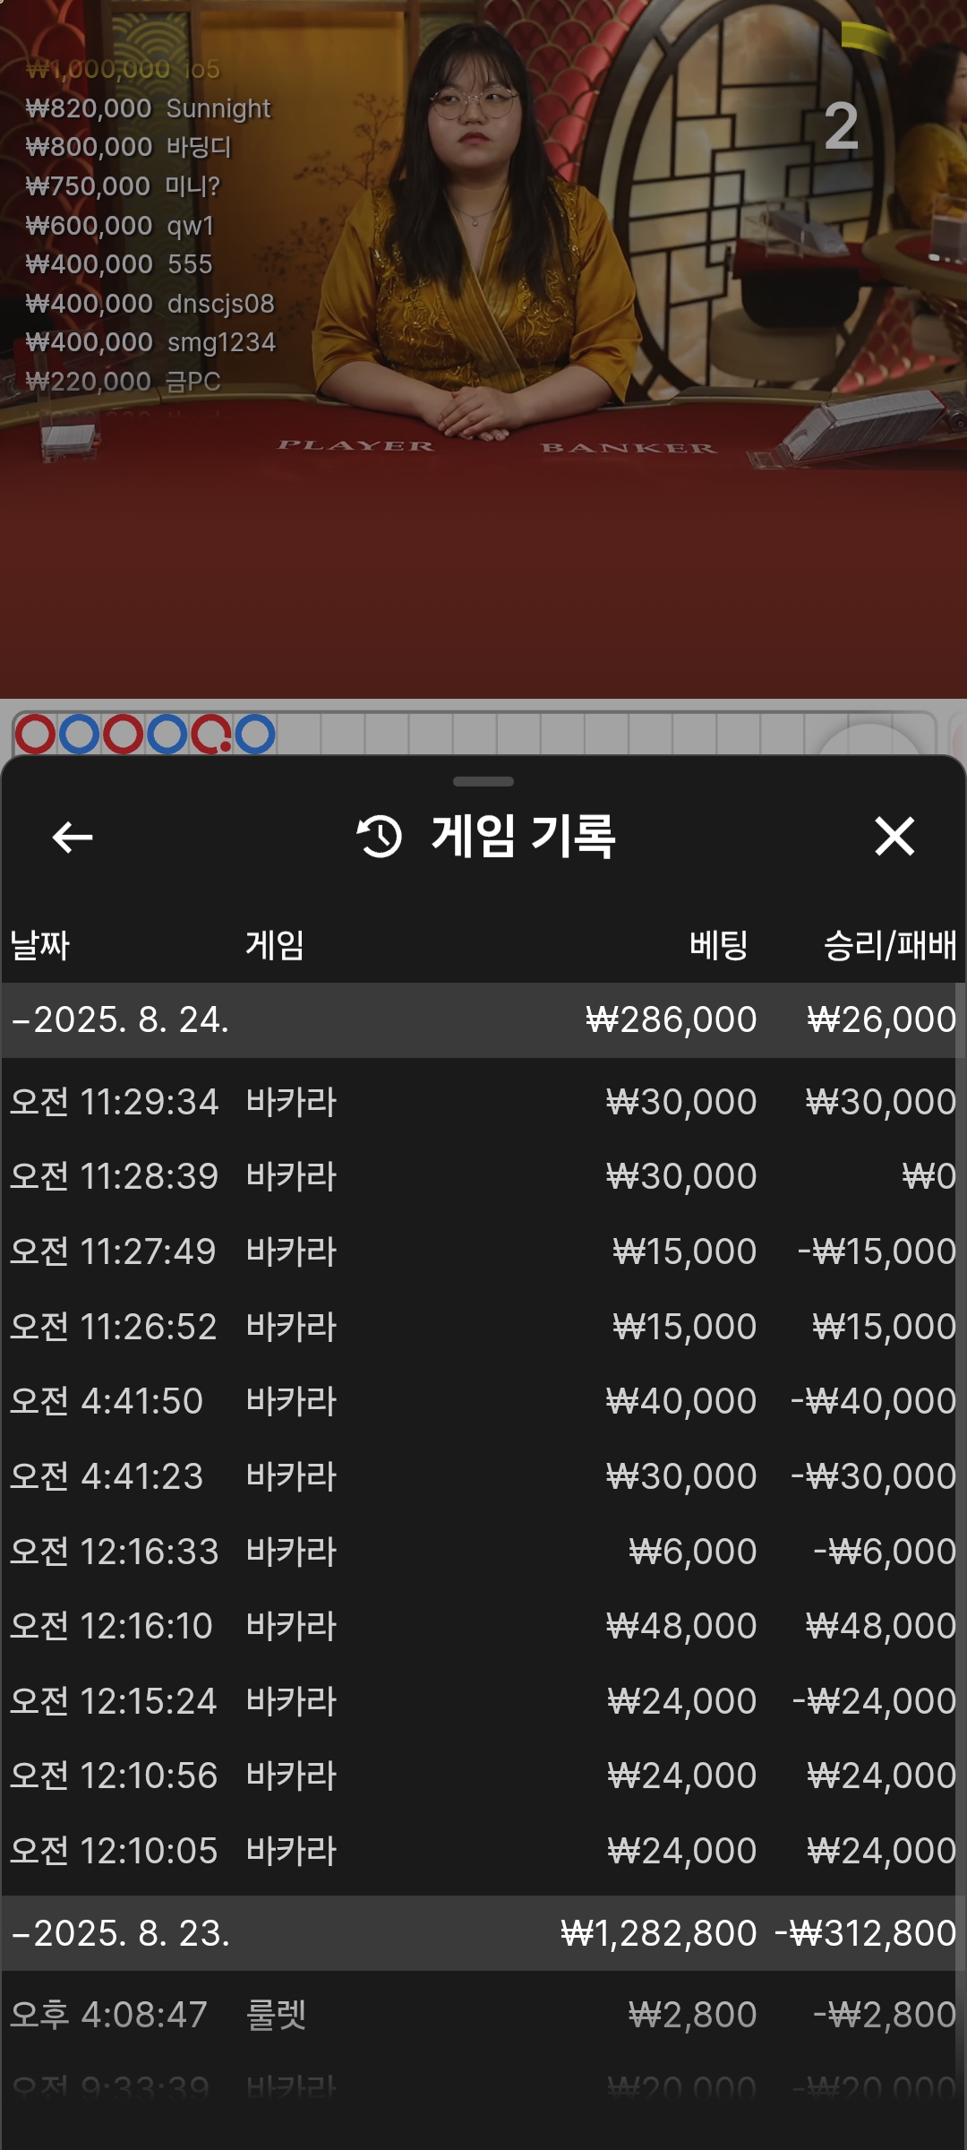The height and width of the screenshot is (2150, 967).
Task: Open the 오전 11:28:39 record with ₩0 result
Action: point(483,1176)
